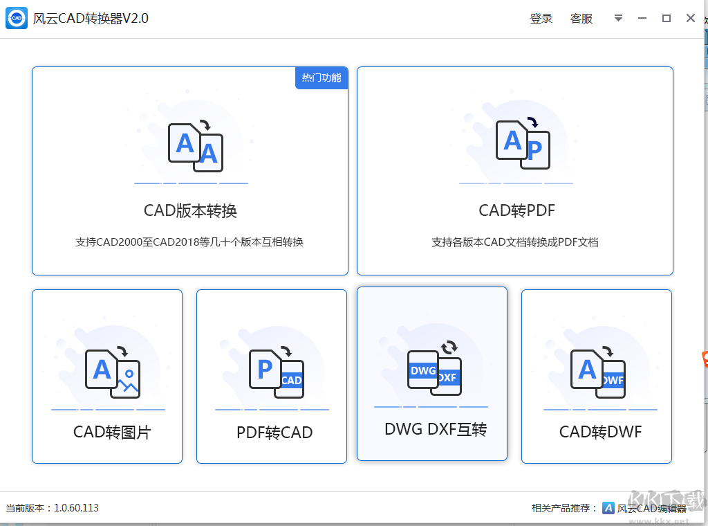Screen dimensions: 708x526
Task: Select the CAD转PDF title text
Action: pyautogui.click(x=516, y=210)
